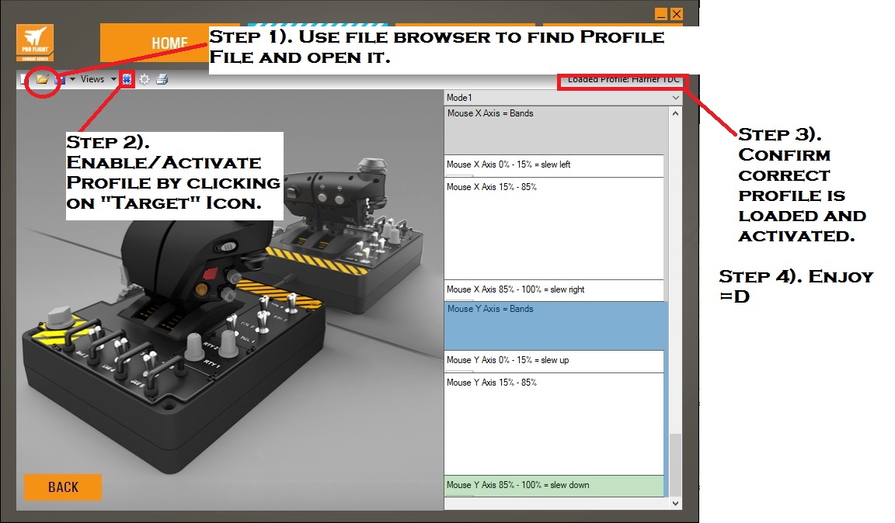Image resolution: width=895 pixels, height=523 pixels.
Task: Select the Mouse X Axis = Bands row
Action: click(x=554, y=130)
